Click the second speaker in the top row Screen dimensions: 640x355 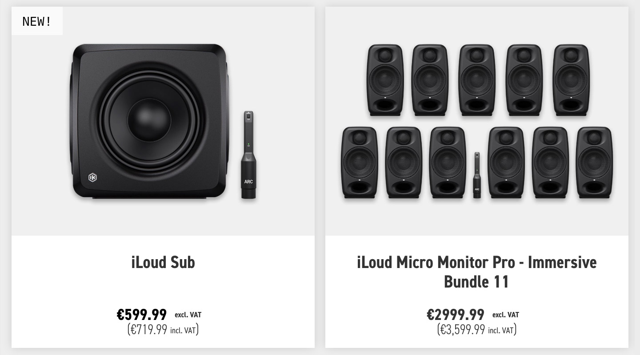pos(429,80)
